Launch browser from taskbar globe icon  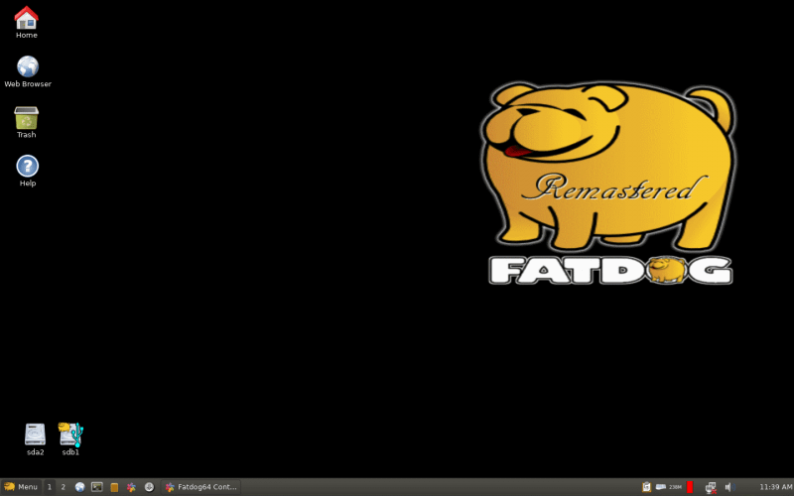79,487
